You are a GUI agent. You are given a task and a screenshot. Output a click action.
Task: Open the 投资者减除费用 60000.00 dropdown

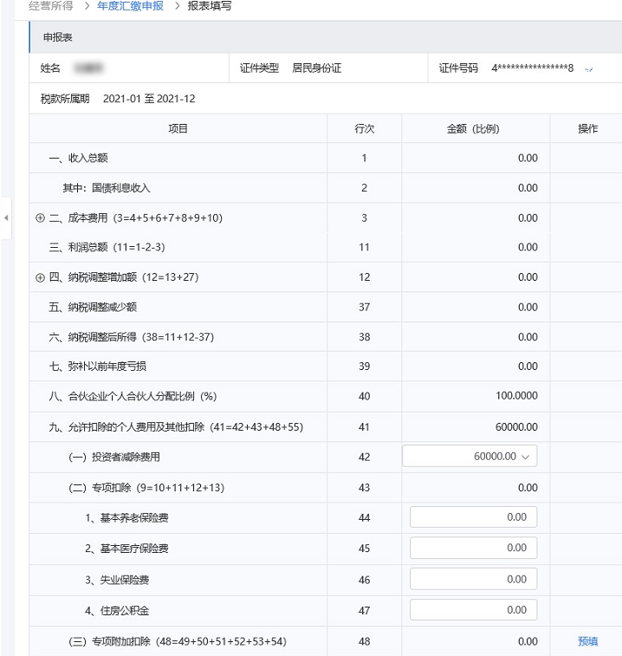(470, 456)
